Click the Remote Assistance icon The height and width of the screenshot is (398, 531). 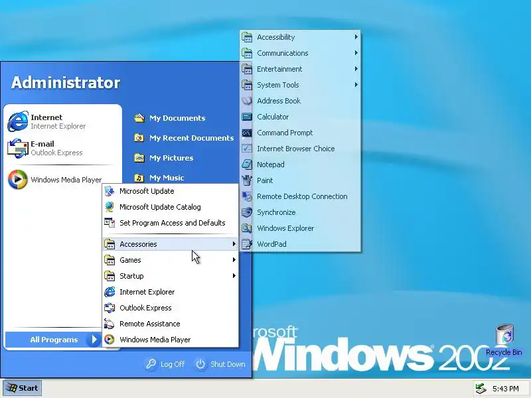tap(110, 324)
